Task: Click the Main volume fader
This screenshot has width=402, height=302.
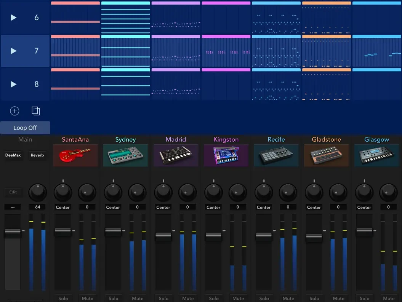Action: click(x=13, y=232)
